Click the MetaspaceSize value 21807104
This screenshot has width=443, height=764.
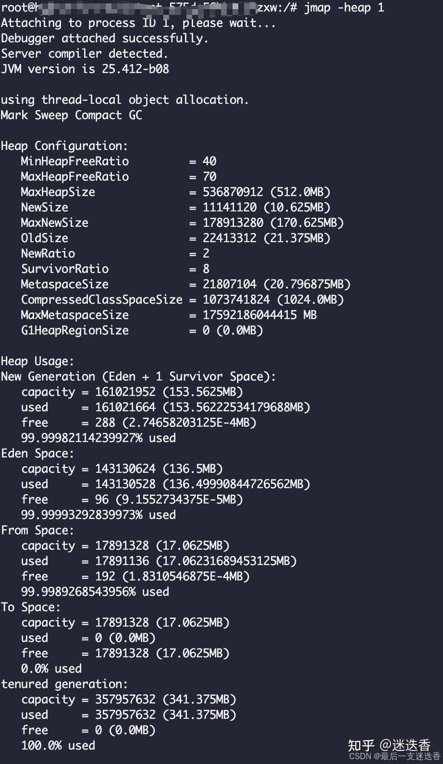[x=230, y=284]
